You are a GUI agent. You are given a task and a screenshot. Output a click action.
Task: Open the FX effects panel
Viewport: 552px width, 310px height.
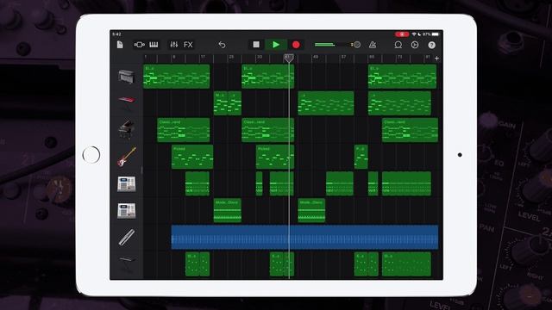pos(188,45)
